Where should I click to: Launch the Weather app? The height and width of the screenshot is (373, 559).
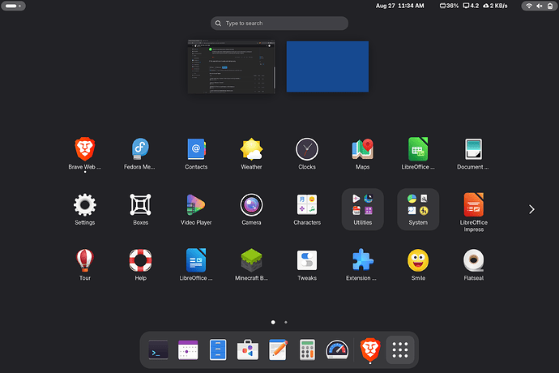(x=251, y=153)
